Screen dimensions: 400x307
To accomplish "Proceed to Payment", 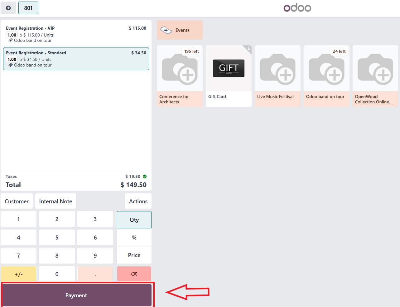I will pos(76,295).
